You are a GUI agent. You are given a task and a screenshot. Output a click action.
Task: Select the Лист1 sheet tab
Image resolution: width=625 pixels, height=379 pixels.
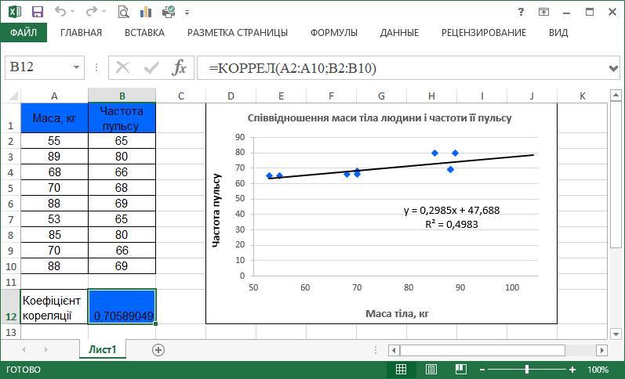click(x=103, y=349)
